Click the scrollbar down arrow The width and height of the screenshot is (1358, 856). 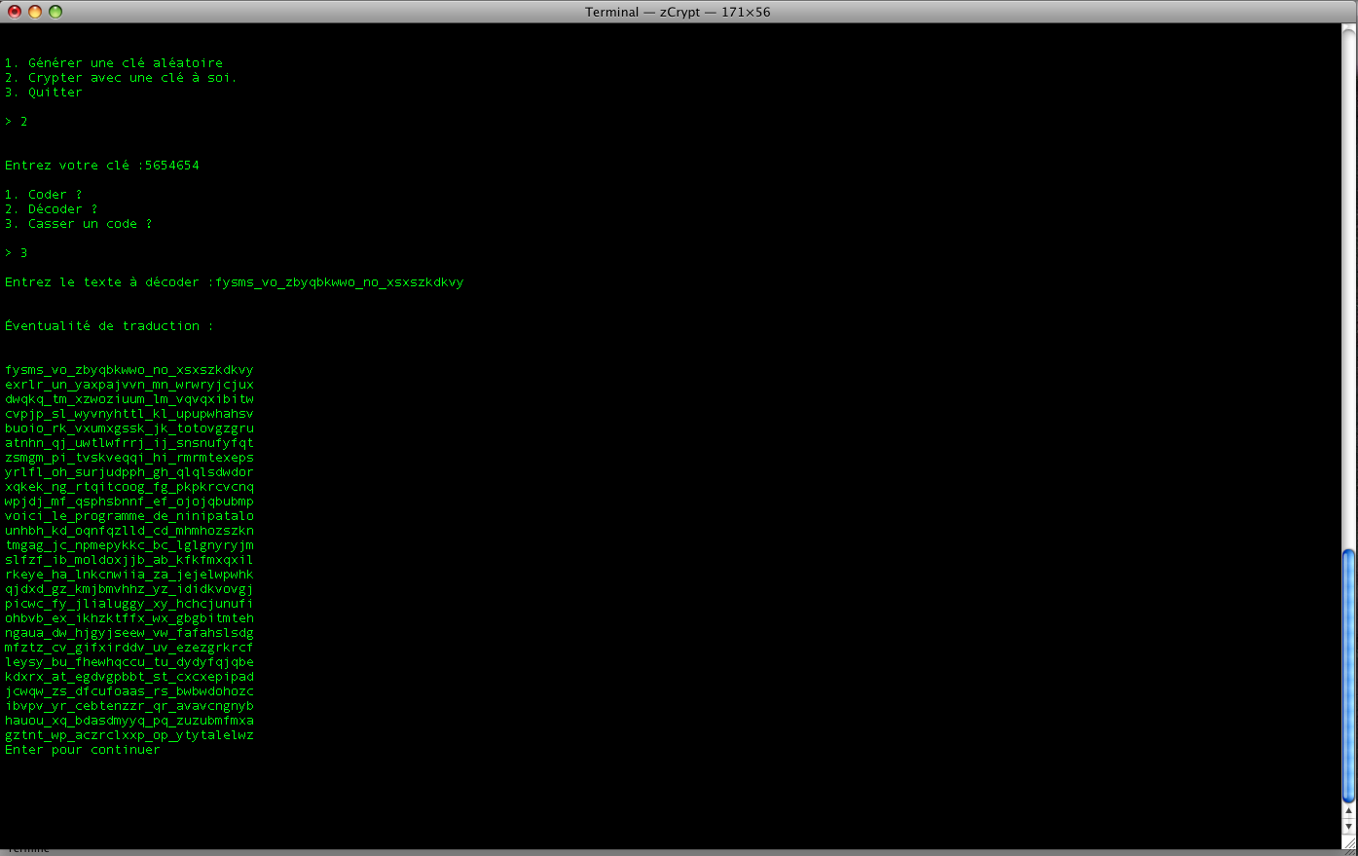pyautogui.click(x=1349, y=827)
